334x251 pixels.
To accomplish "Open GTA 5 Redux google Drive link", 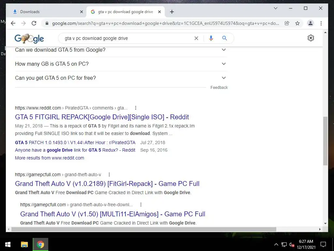I will 75,150.
